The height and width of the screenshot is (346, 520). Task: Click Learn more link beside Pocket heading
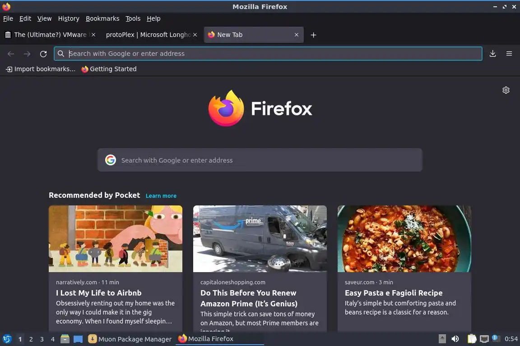(161, 196)
